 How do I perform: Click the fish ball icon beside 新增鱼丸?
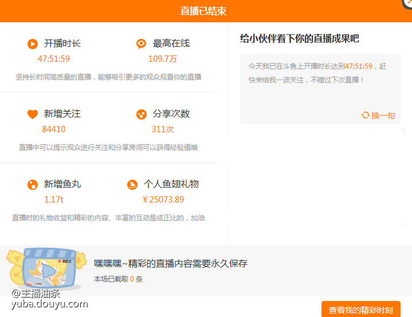pos(33,184)
